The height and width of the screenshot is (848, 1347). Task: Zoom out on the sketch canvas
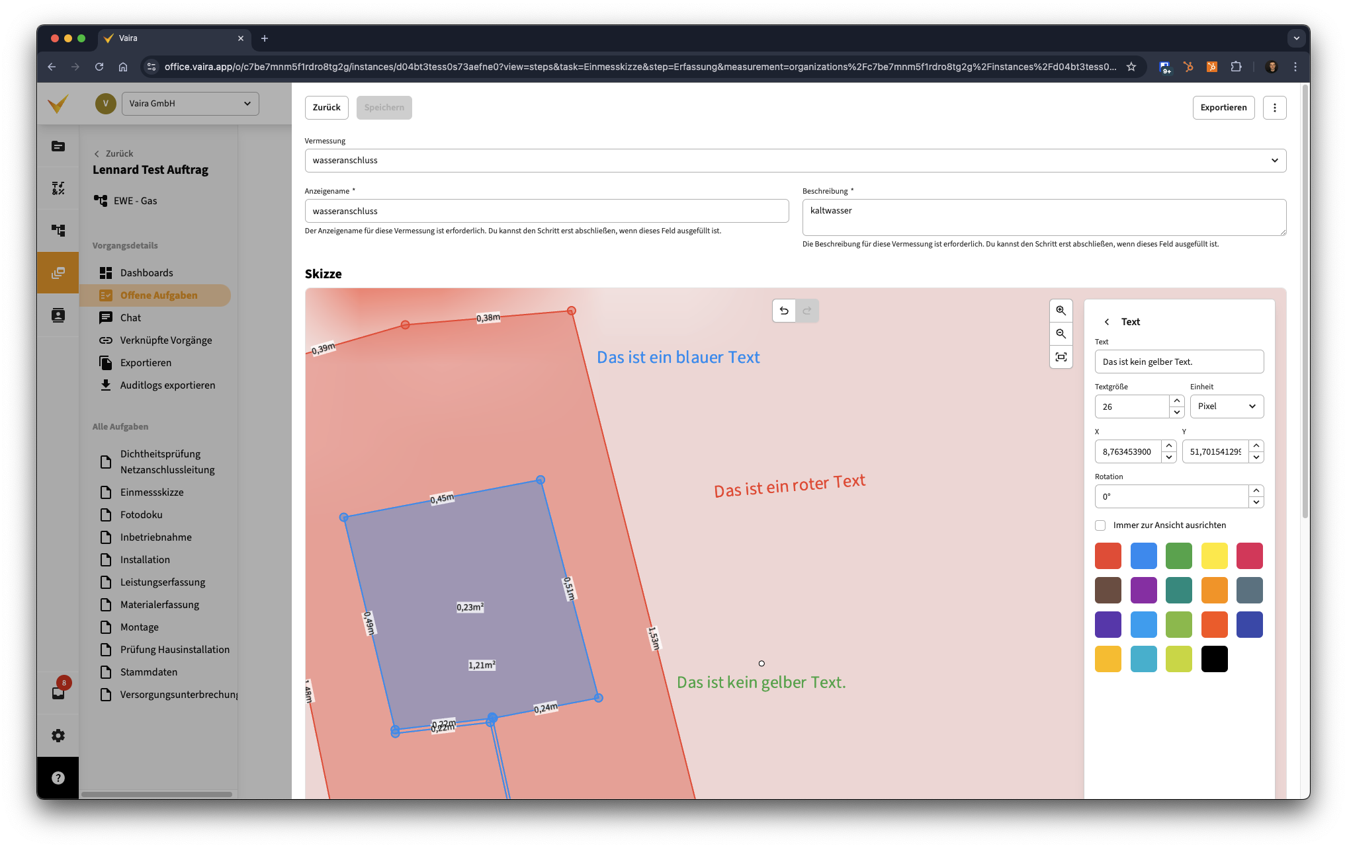pyautogui.click(x=1061, y=334)
